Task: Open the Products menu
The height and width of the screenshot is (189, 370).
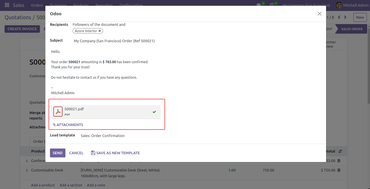Action: 81,5
